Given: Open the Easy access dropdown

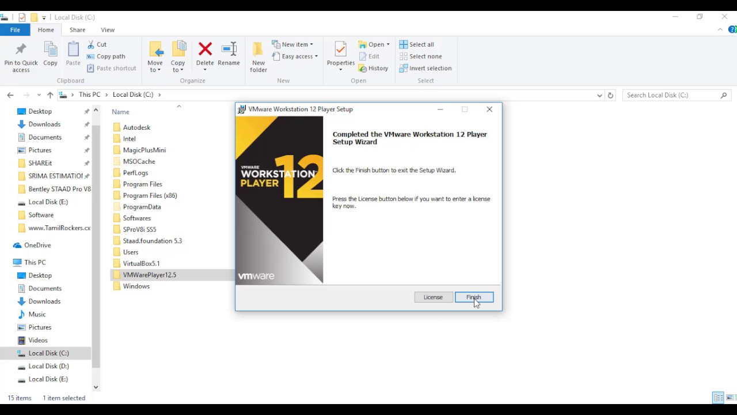Looking at the screenshot, I should coord(295,56).
